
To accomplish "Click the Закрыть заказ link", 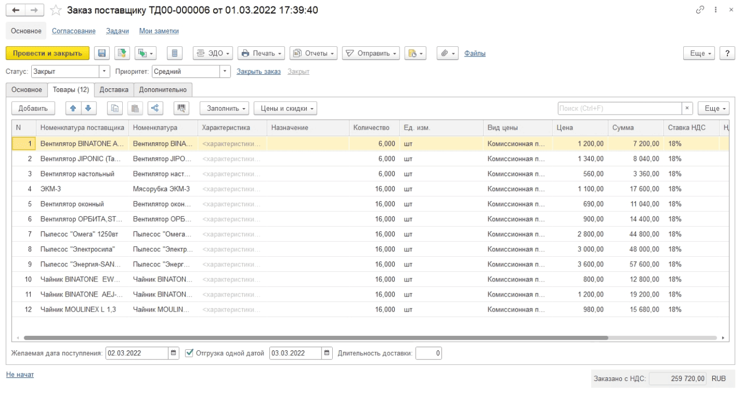I will point(258,72).
